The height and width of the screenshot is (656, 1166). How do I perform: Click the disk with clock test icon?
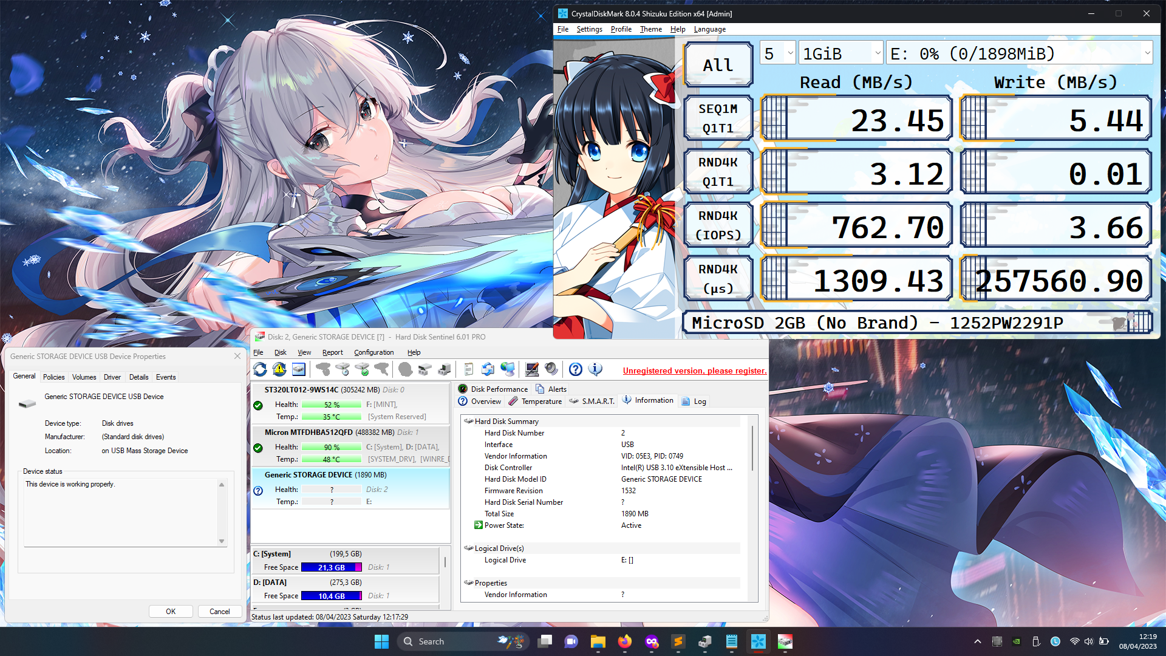coord(343,369)
